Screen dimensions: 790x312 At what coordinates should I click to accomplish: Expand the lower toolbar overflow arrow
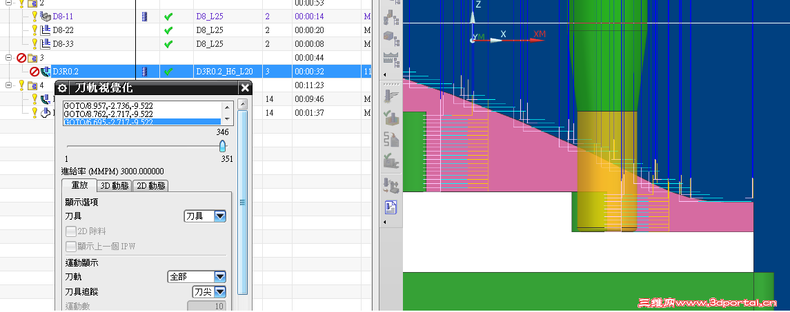click(x=385, y=222)
